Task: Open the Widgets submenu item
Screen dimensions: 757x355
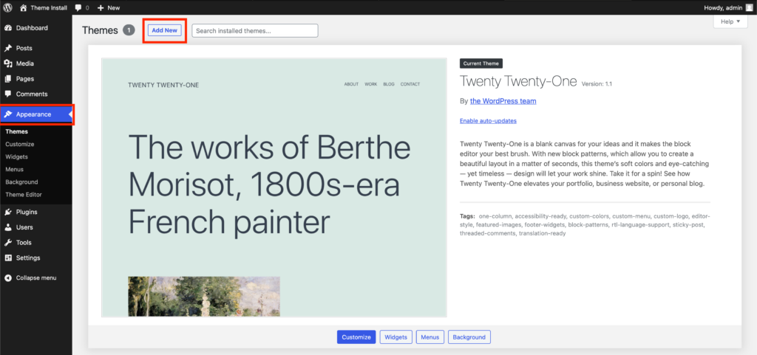Action: pos(16,156)
